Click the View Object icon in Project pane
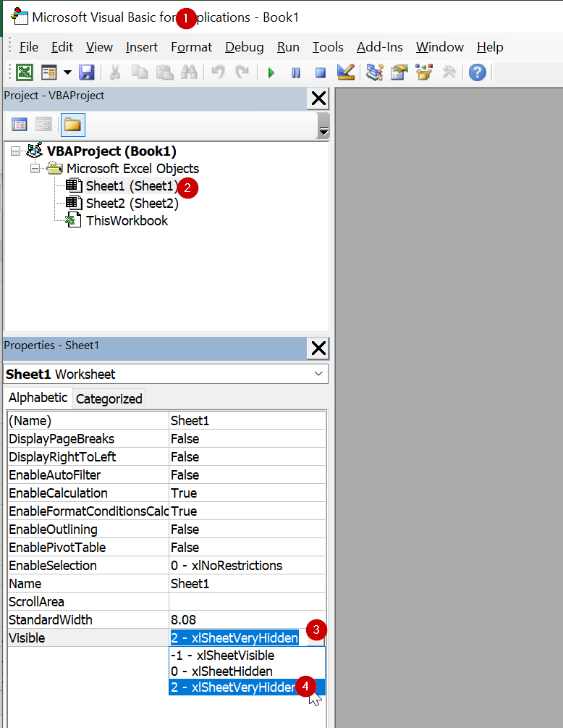This screenshot has height=728, width=563. (x=43, y=125)
